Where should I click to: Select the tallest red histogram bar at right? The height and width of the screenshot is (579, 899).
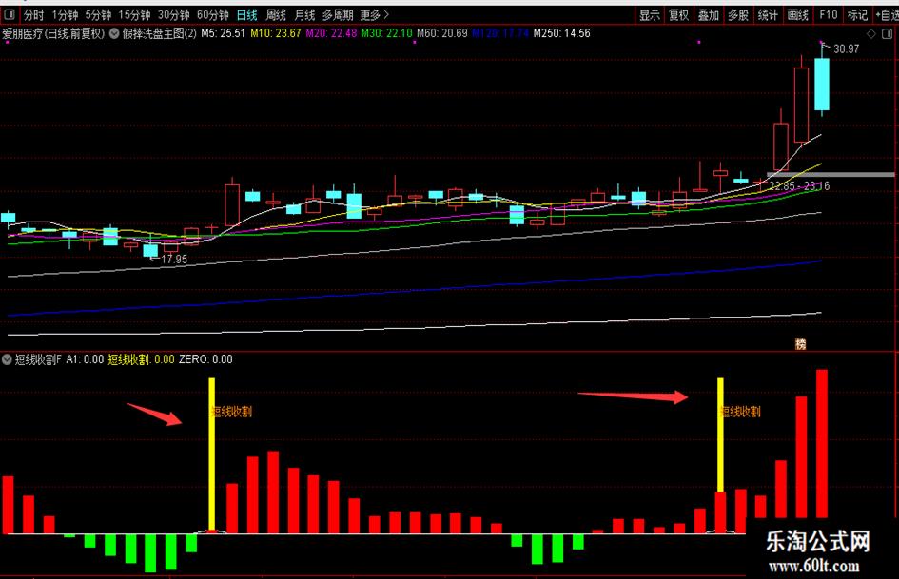click(x=822, y=444)
